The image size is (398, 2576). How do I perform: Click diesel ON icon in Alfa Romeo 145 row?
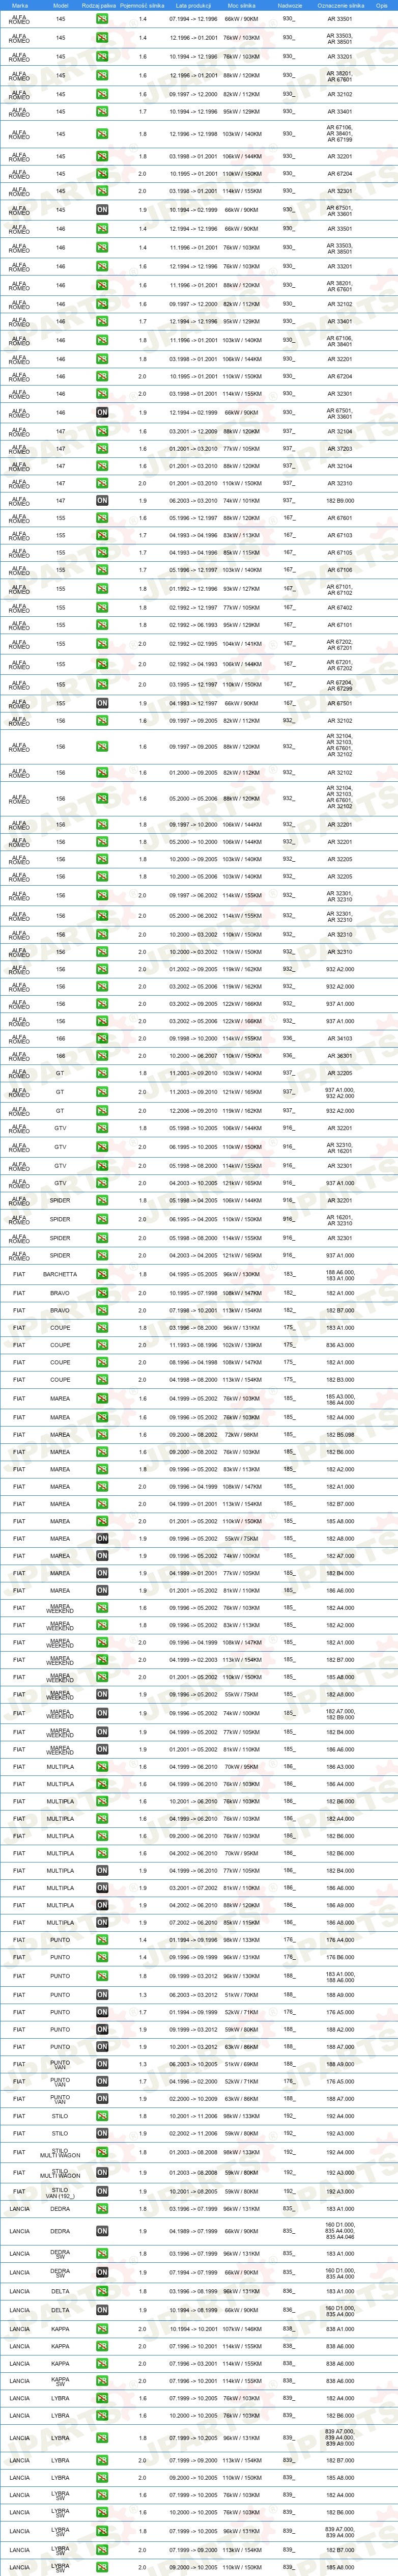[102, 210]
